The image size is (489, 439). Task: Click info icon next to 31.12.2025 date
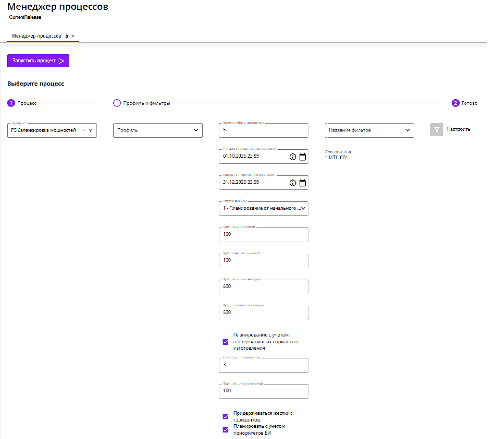[293, 183]
